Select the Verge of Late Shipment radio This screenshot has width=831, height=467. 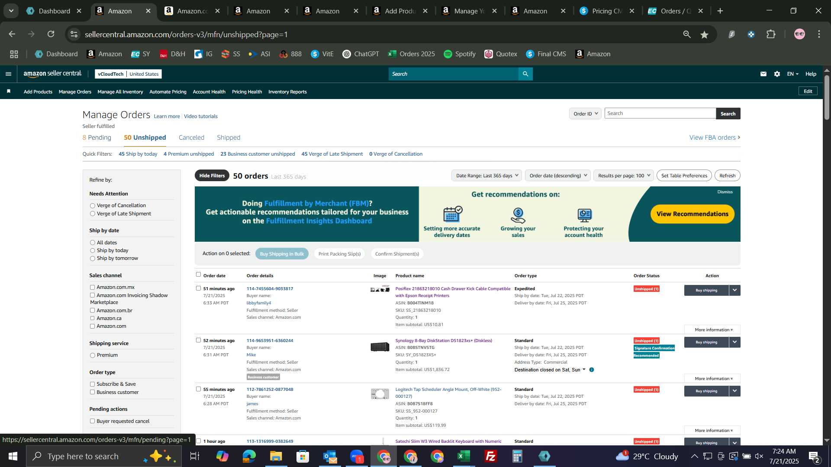click(92, 214)
